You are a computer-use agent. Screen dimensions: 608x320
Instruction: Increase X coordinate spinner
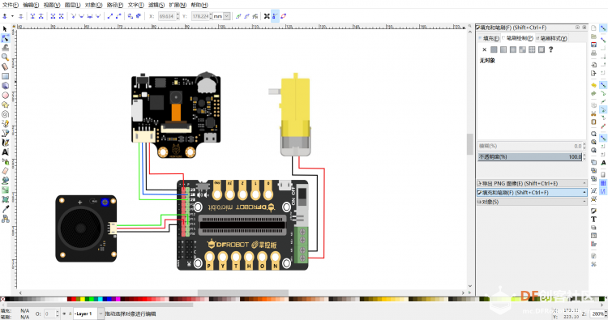click(178, 15)
